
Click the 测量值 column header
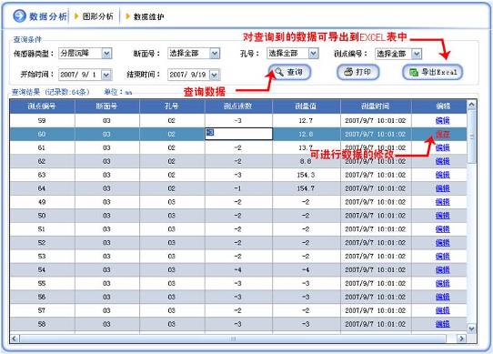[307, 106]
